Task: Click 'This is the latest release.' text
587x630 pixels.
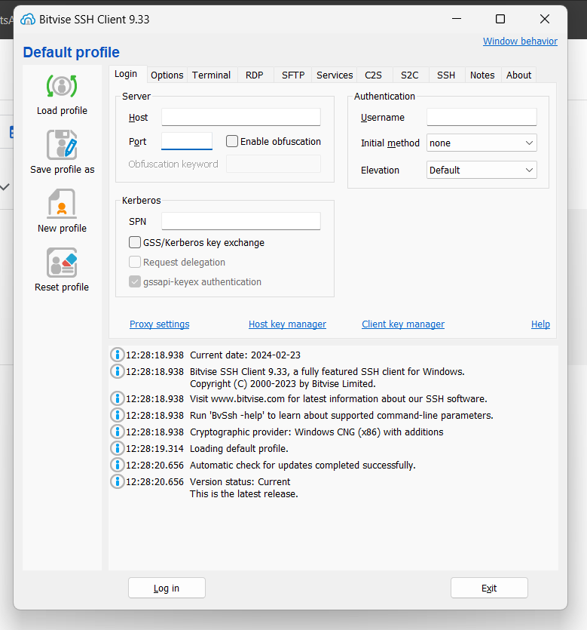Action: [244, 493]
